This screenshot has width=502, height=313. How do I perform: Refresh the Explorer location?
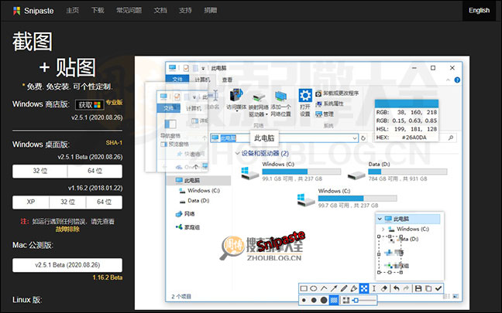(363, 138)
